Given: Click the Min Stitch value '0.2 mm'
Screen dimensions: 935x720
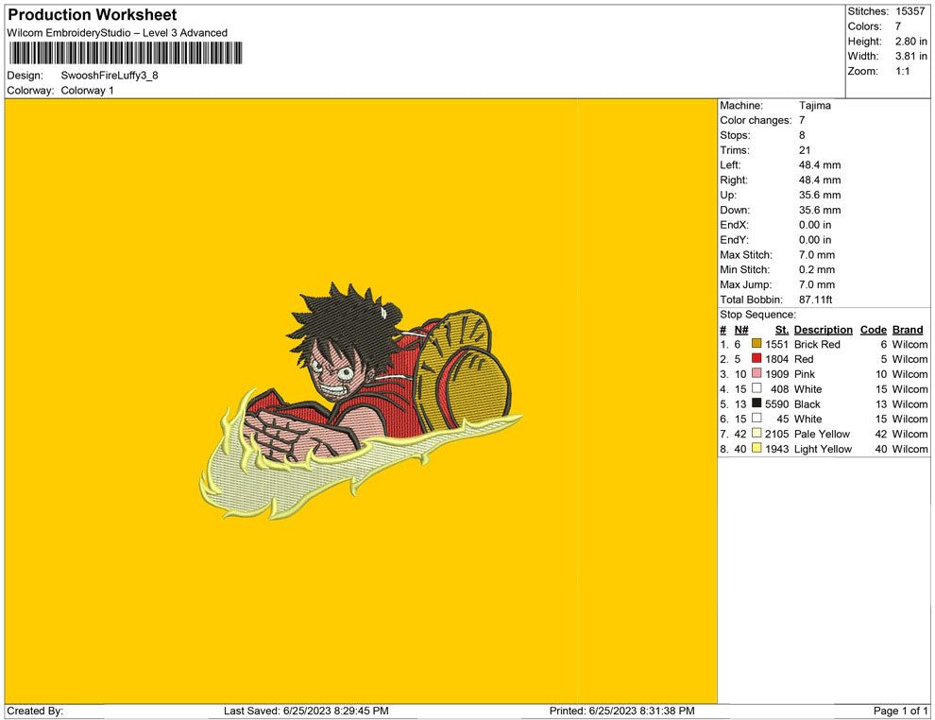Looking at the screenshot, I should tap(817, 269).
